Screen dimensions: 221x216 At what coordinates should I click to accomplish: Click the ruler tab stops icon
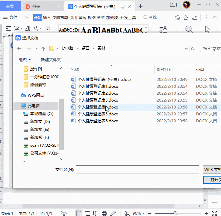click(47, 28)
